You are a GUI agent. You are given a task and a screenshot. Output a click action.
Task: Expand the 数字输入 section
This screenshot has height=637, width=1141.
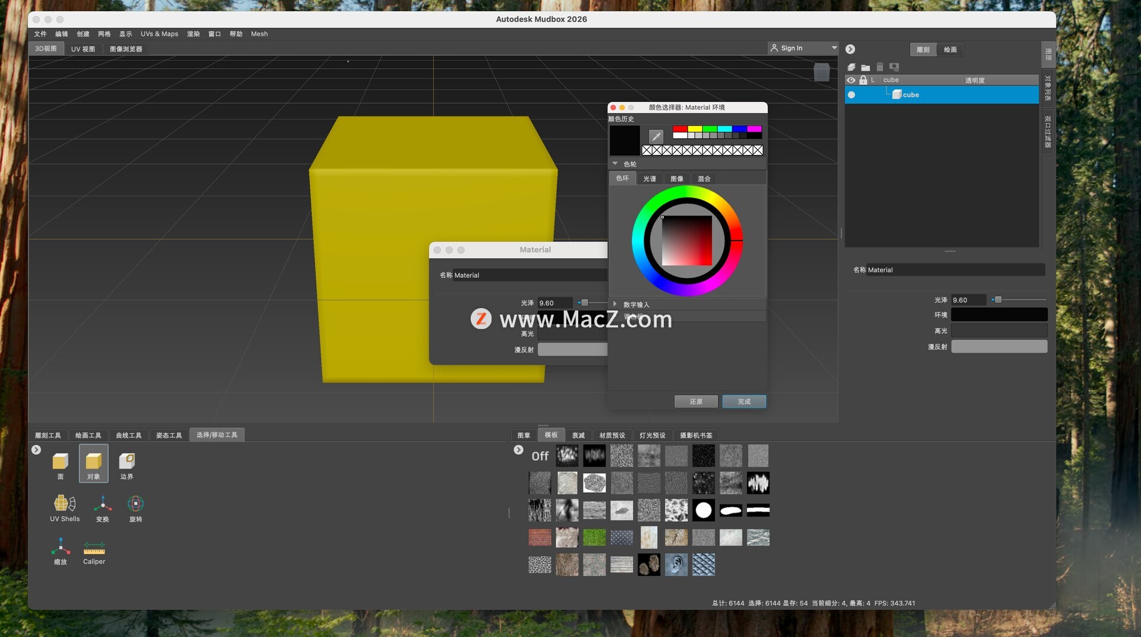click(x=615, y=304)
